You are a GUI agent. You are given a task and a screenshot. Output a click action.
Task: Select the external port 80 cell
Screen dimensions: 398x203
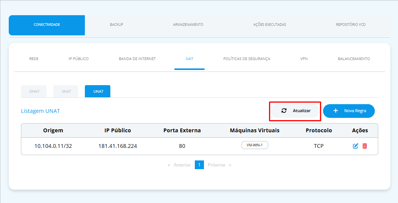pos(182,146)
